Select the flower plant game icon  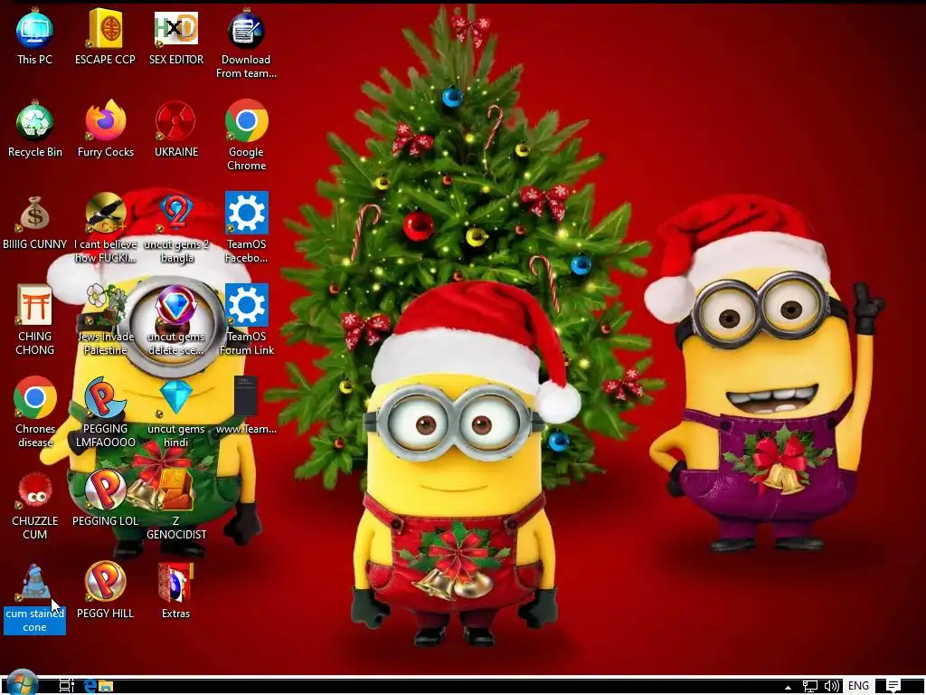105,306
